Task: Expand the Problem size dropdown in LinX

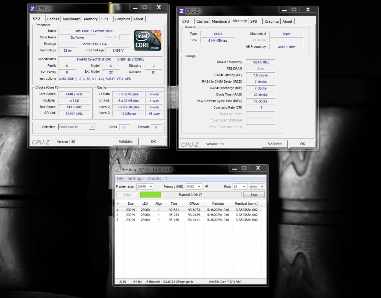Action: pos(151,187)
